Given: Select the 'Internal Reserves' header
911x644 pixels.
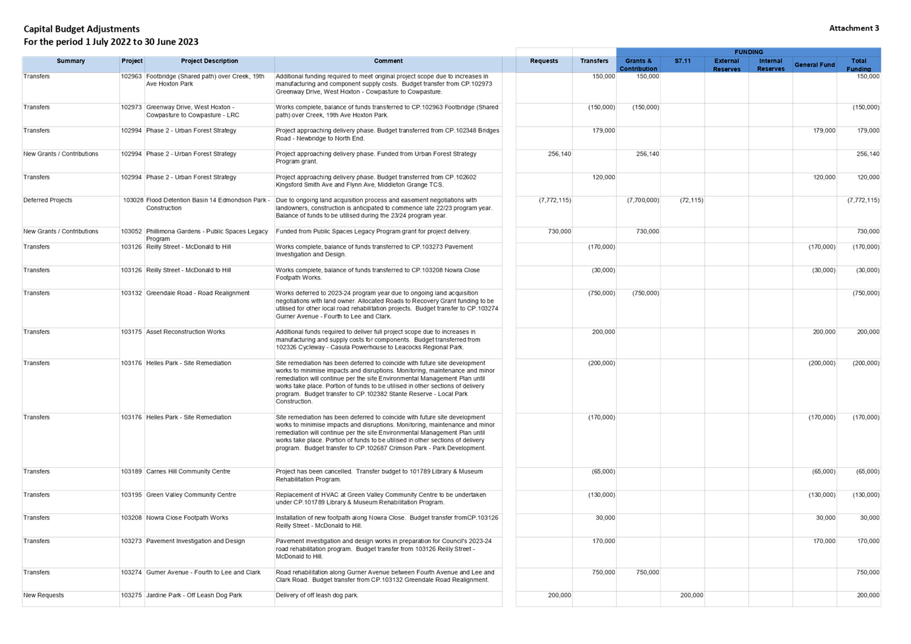Looking at the screenshot, I should [x=770, y=65].
